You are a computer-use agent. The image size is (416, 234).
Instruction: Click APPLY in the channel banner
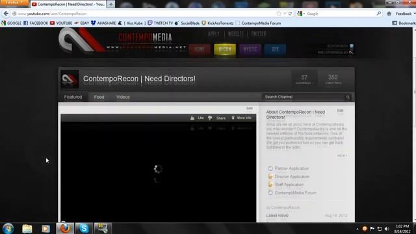(x=214, y=34)
